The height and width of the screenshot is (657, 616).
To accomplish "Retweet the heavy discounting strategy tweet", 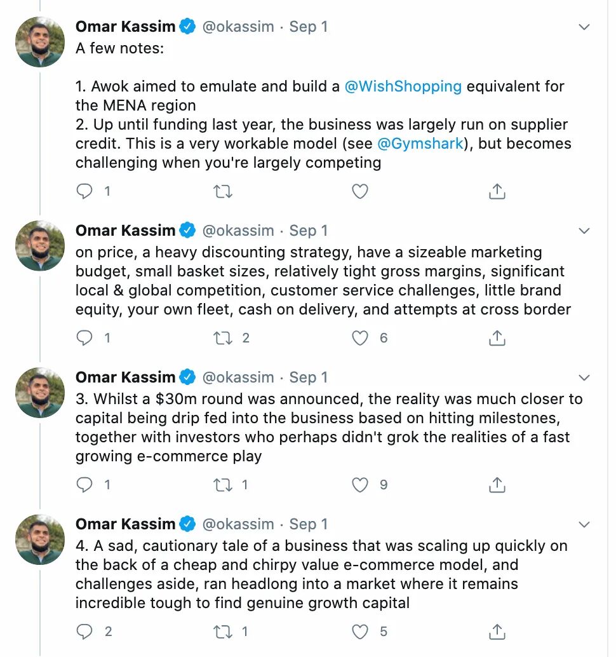I will pyautogui.click(x=223, y=338).
